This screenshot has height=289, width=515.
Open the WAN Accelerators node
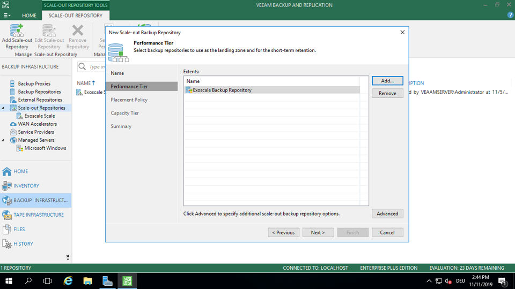coord(37,124)
